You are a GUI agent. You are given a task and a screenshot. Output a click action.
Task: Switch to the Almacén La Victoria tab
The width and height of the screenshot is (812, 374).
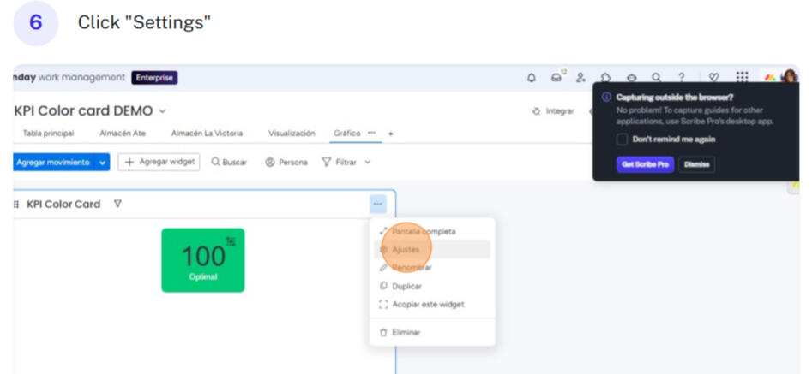tap(207, 134)
